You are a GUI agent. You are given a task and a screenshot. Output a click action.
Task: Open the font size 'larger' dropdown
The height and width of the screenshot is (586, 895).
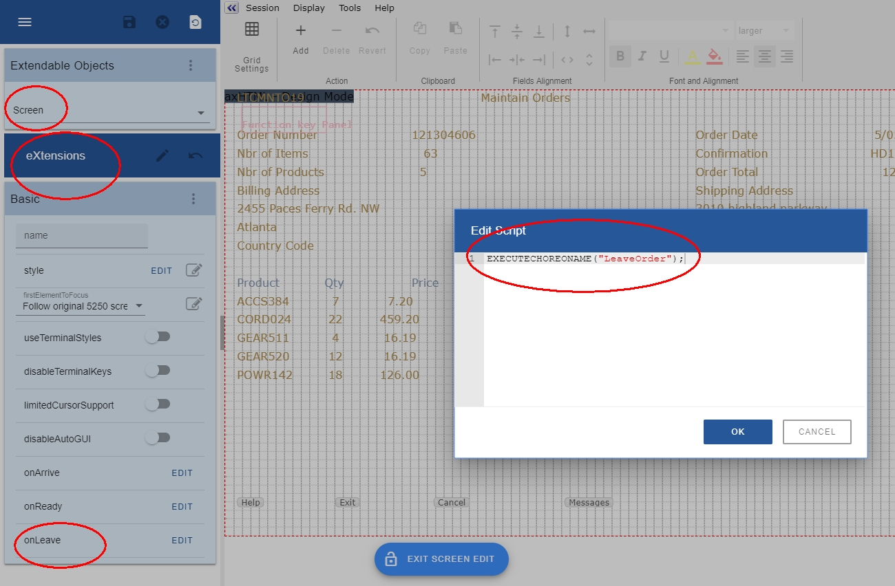click(764, 31)
